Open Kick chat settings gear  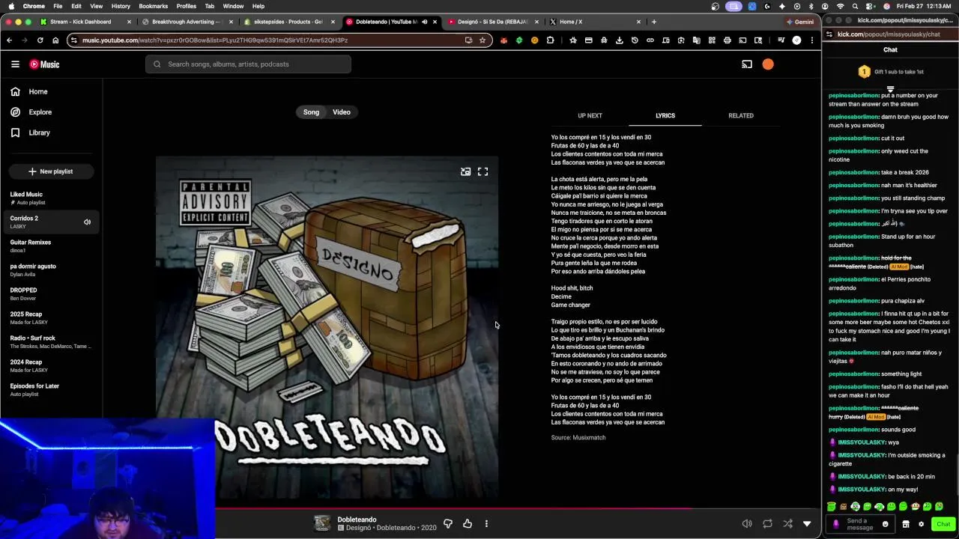(921, 524)
